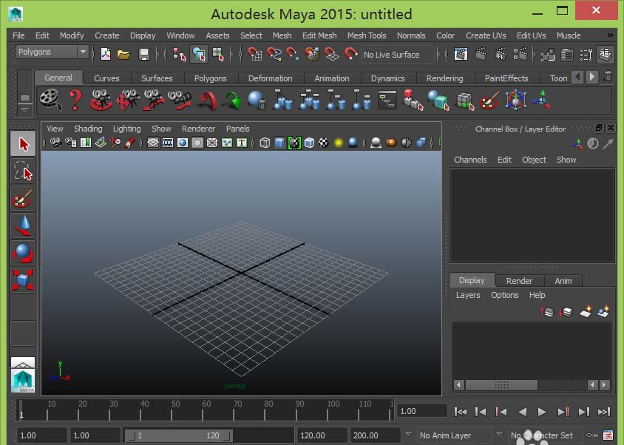624x445 pixels.
Task: Click the save scene floppy disk icon
Action: click(144, 54)
